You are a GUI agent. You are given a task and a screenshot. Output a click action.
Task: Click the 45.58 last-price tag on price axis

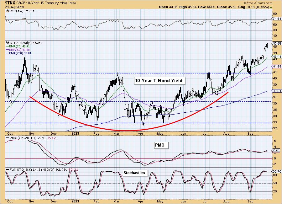tap(277, 43)
